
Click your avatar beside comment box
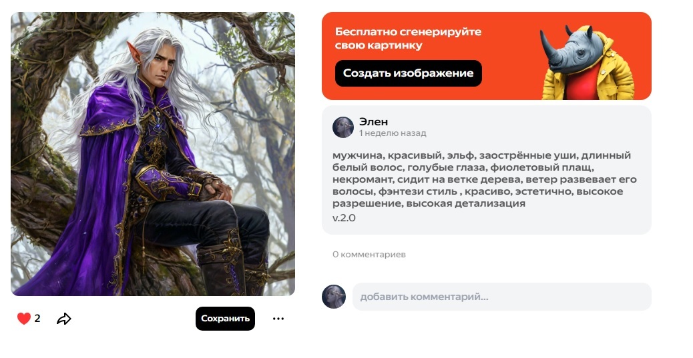point(334,297)
